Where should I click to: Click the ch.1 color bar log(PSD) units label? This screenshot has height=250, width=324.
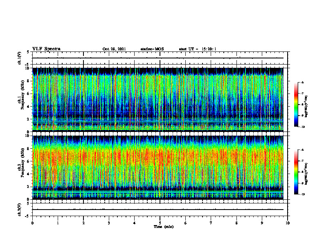306,106
